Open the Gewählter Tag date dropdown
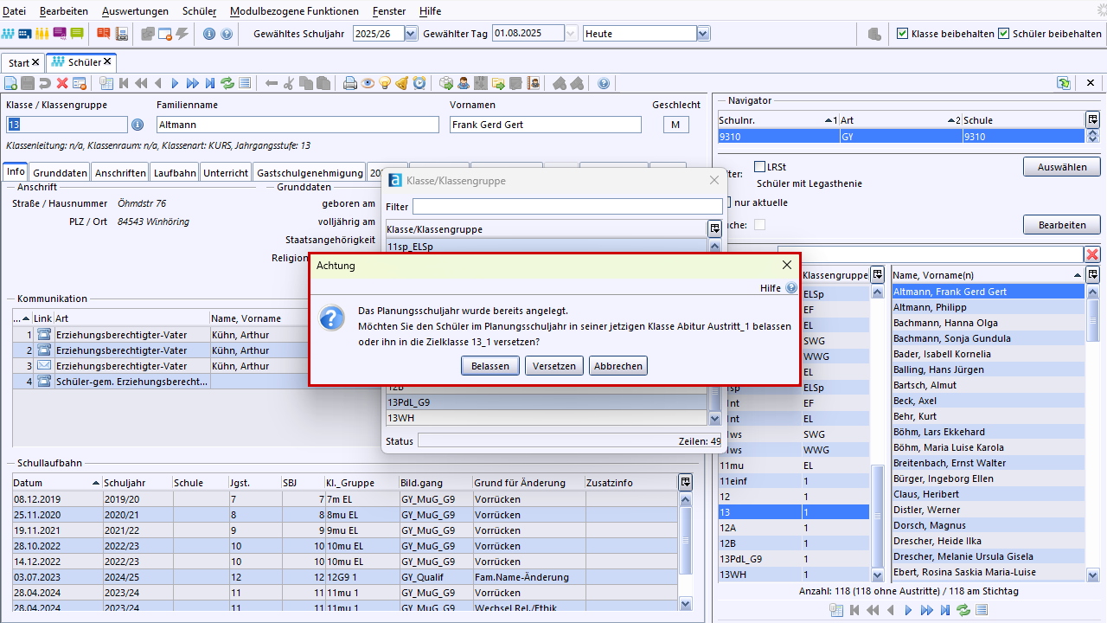Viewport: 1107px width, 623px height. tap(571, 34)
